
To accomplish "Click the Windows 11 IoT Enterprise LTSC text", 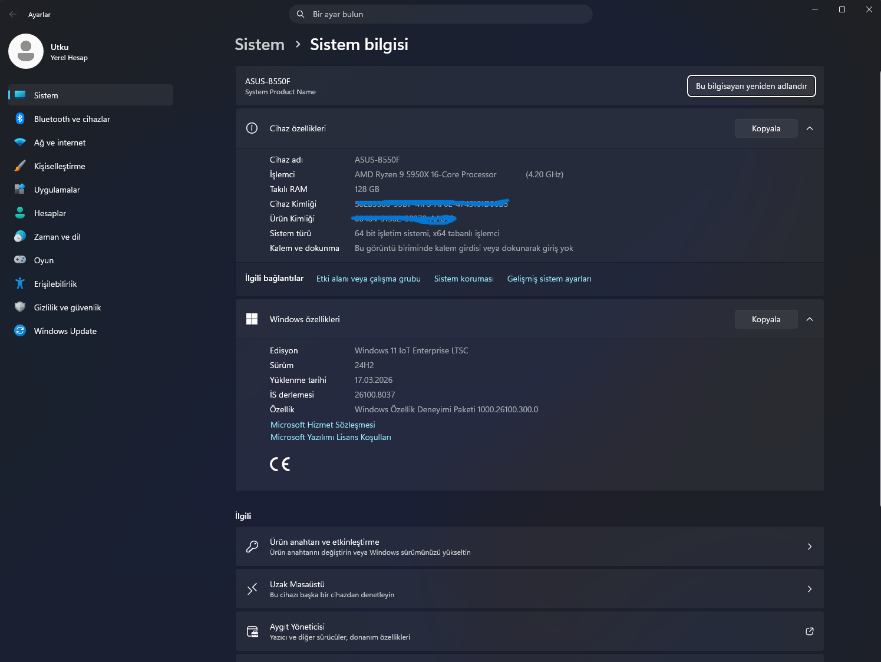I will pyautogui.click(x=411, y=350).
